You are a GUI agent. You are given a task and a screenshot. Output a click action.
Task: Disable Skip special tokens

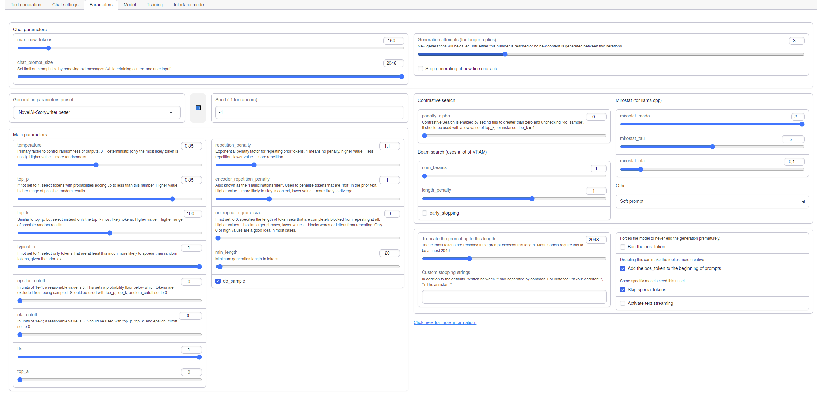pyautogui.click(x=623, y=290)
